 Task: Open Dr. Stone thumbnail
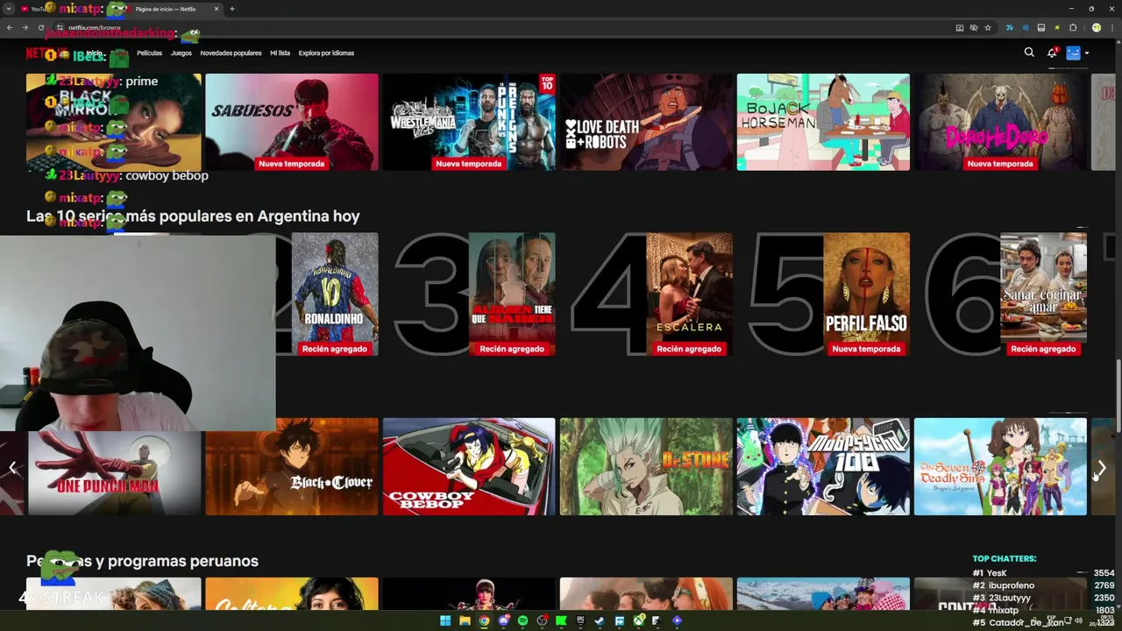[x=646, y=466]
